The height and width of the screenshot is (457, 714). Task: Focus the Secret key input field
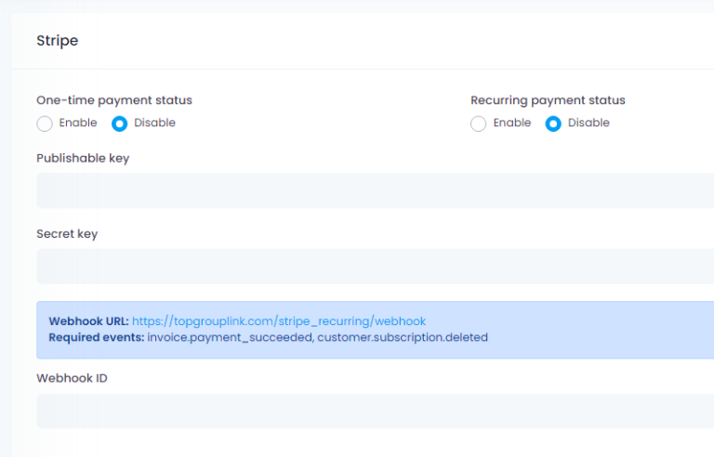(x=376, y=266)
